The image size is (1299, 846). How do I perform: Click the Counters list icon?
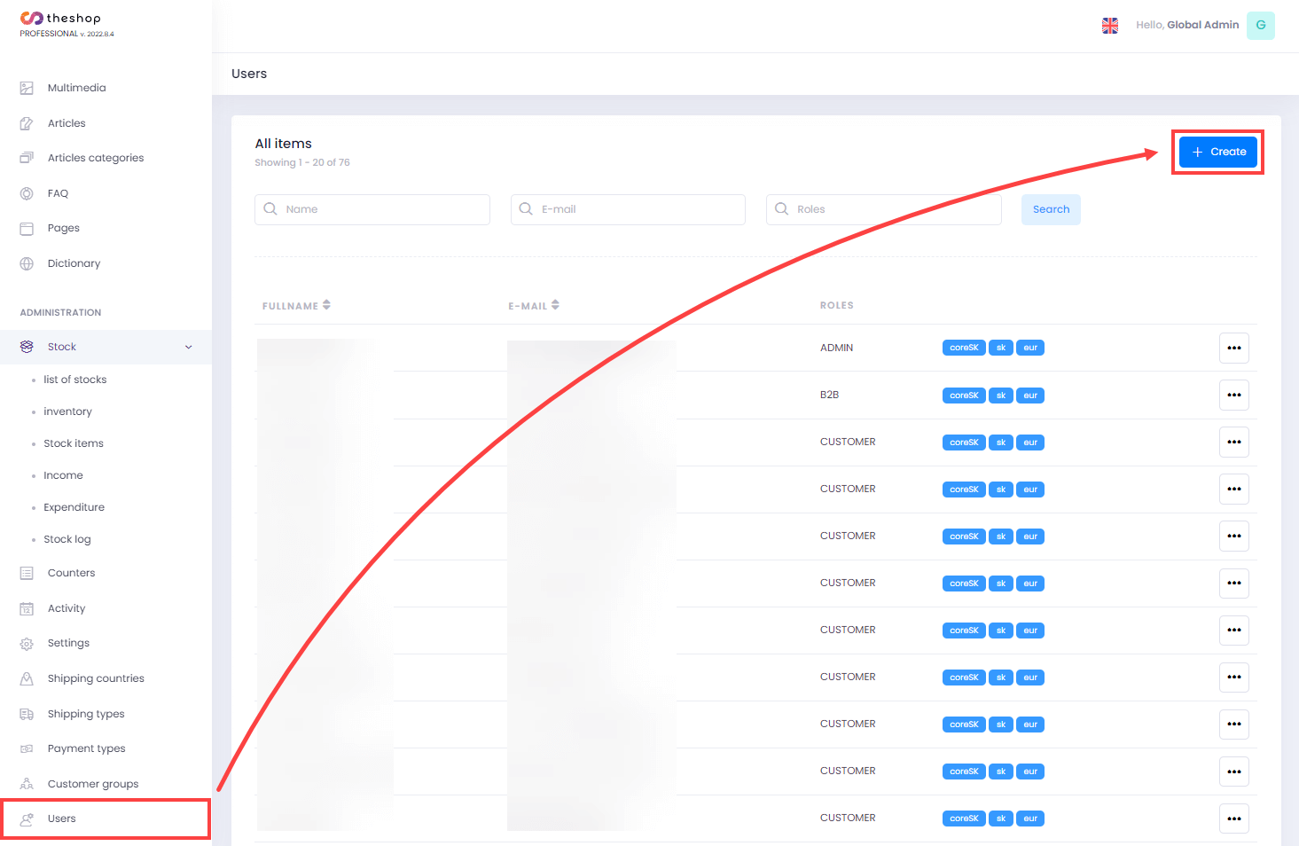27,573
